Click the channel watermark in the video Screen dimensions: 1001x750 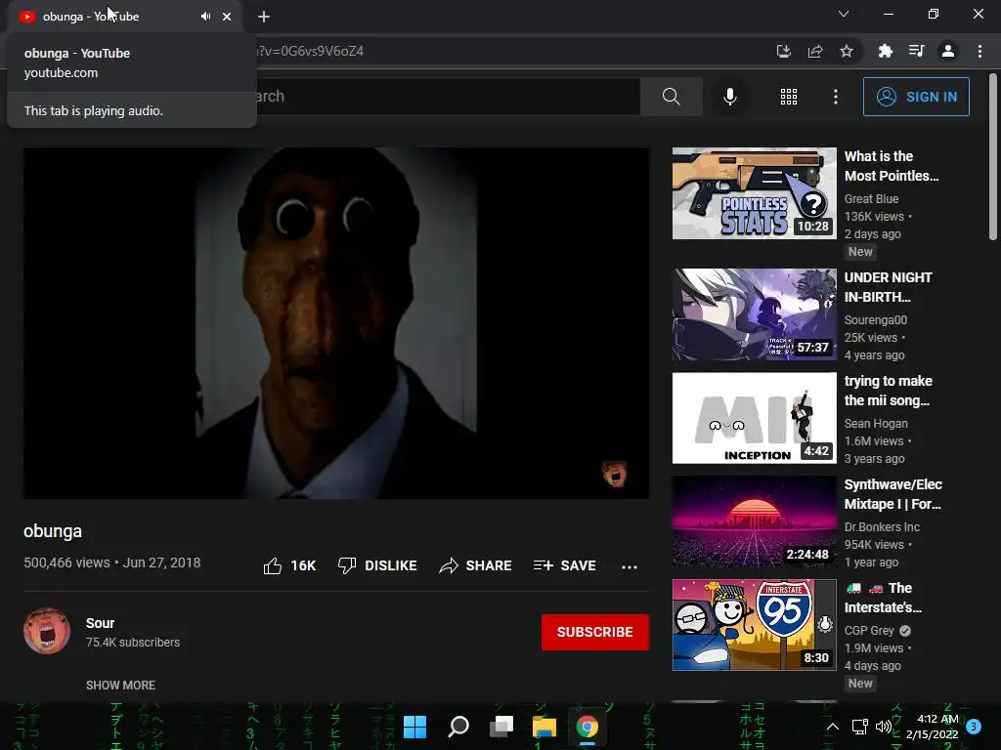pyautogui.click(x=615, y=473)
